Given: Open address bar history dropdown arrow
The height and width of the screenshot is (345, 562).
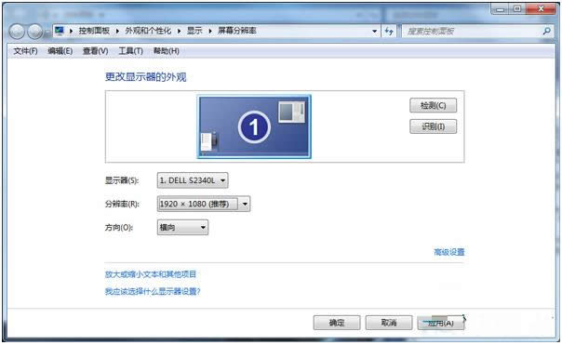Looking at the screenshot, I should (x=375, y=32).
